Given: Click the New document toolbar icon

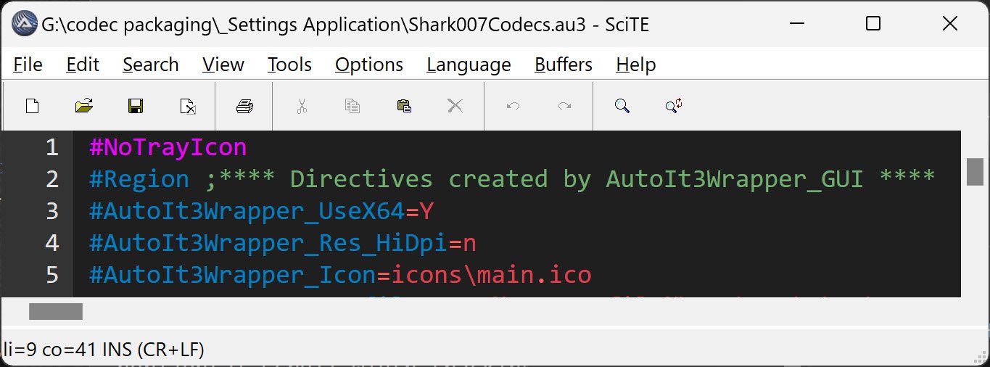Looking at the screenshot, I should click(32, 107).
